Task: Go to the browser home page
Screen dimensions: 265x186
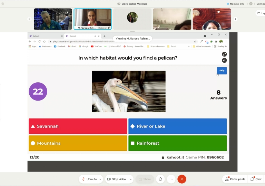Action: pyautogui.click(x=44, y=41)
